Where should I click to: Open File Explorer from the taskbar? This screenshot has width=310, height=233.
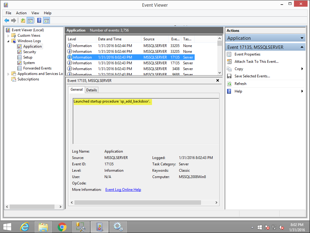[x=43, y=227]
